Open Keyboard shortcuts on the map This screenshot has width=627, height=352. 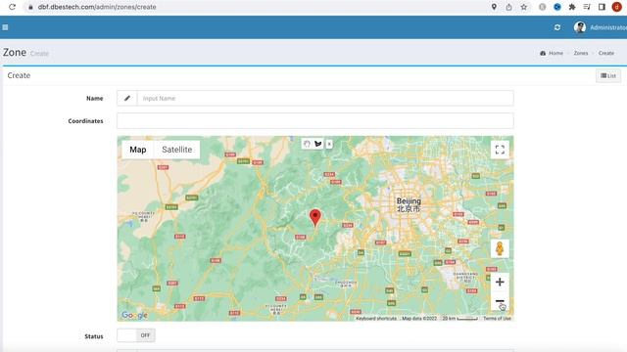click(376, 319)
